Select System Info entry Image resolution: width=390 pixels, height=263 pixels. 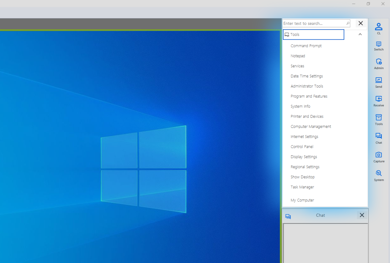300,106
